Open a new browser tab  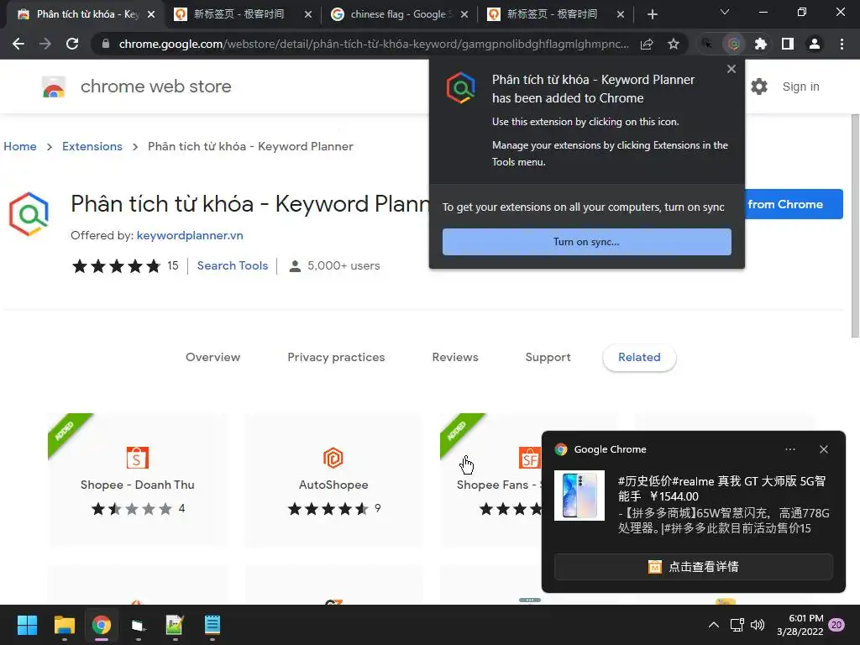click(652, 14)
